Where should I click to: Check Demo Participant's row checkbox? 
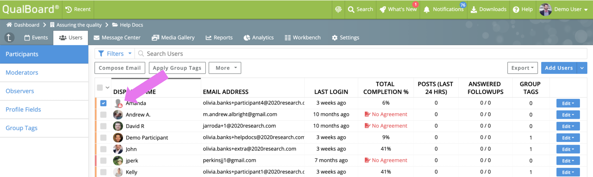103,137
